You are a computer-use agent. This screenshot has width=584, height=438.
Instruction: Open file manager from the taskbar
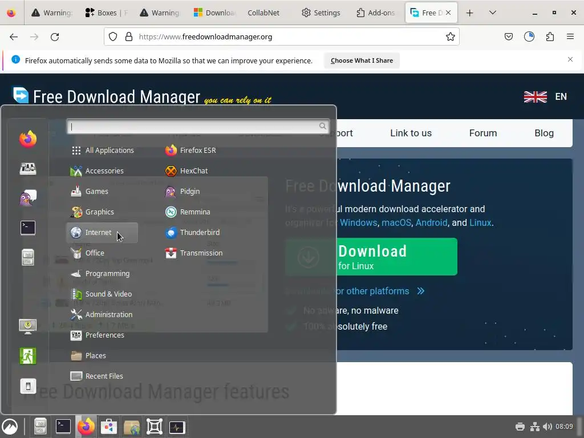click(40, 427)
